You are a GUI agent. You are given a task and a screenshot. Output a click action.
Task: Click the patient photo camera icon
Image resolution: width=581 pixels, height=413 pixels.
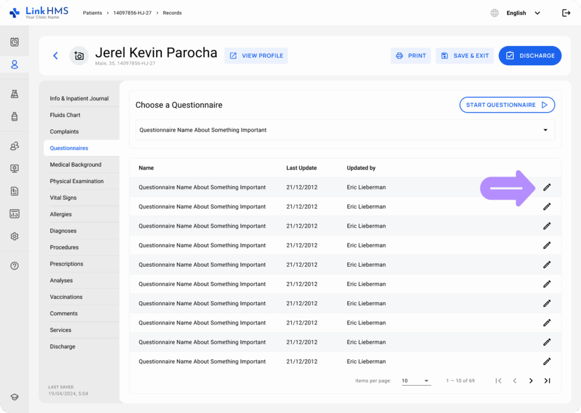(79, 56)
